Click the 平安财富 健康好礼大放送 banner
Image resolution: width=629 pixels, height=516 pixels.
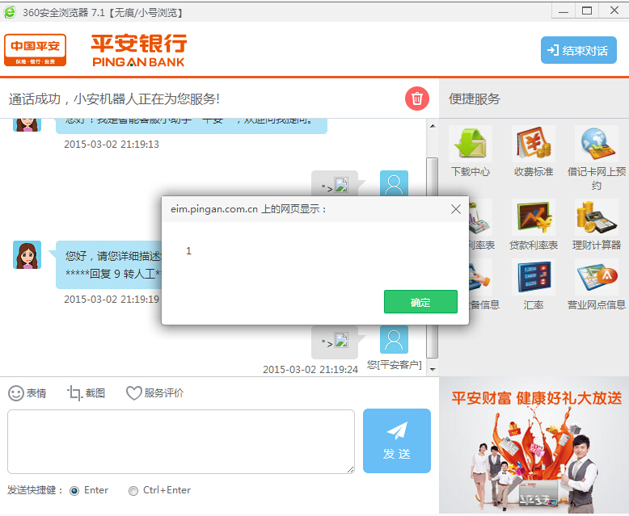534,445
